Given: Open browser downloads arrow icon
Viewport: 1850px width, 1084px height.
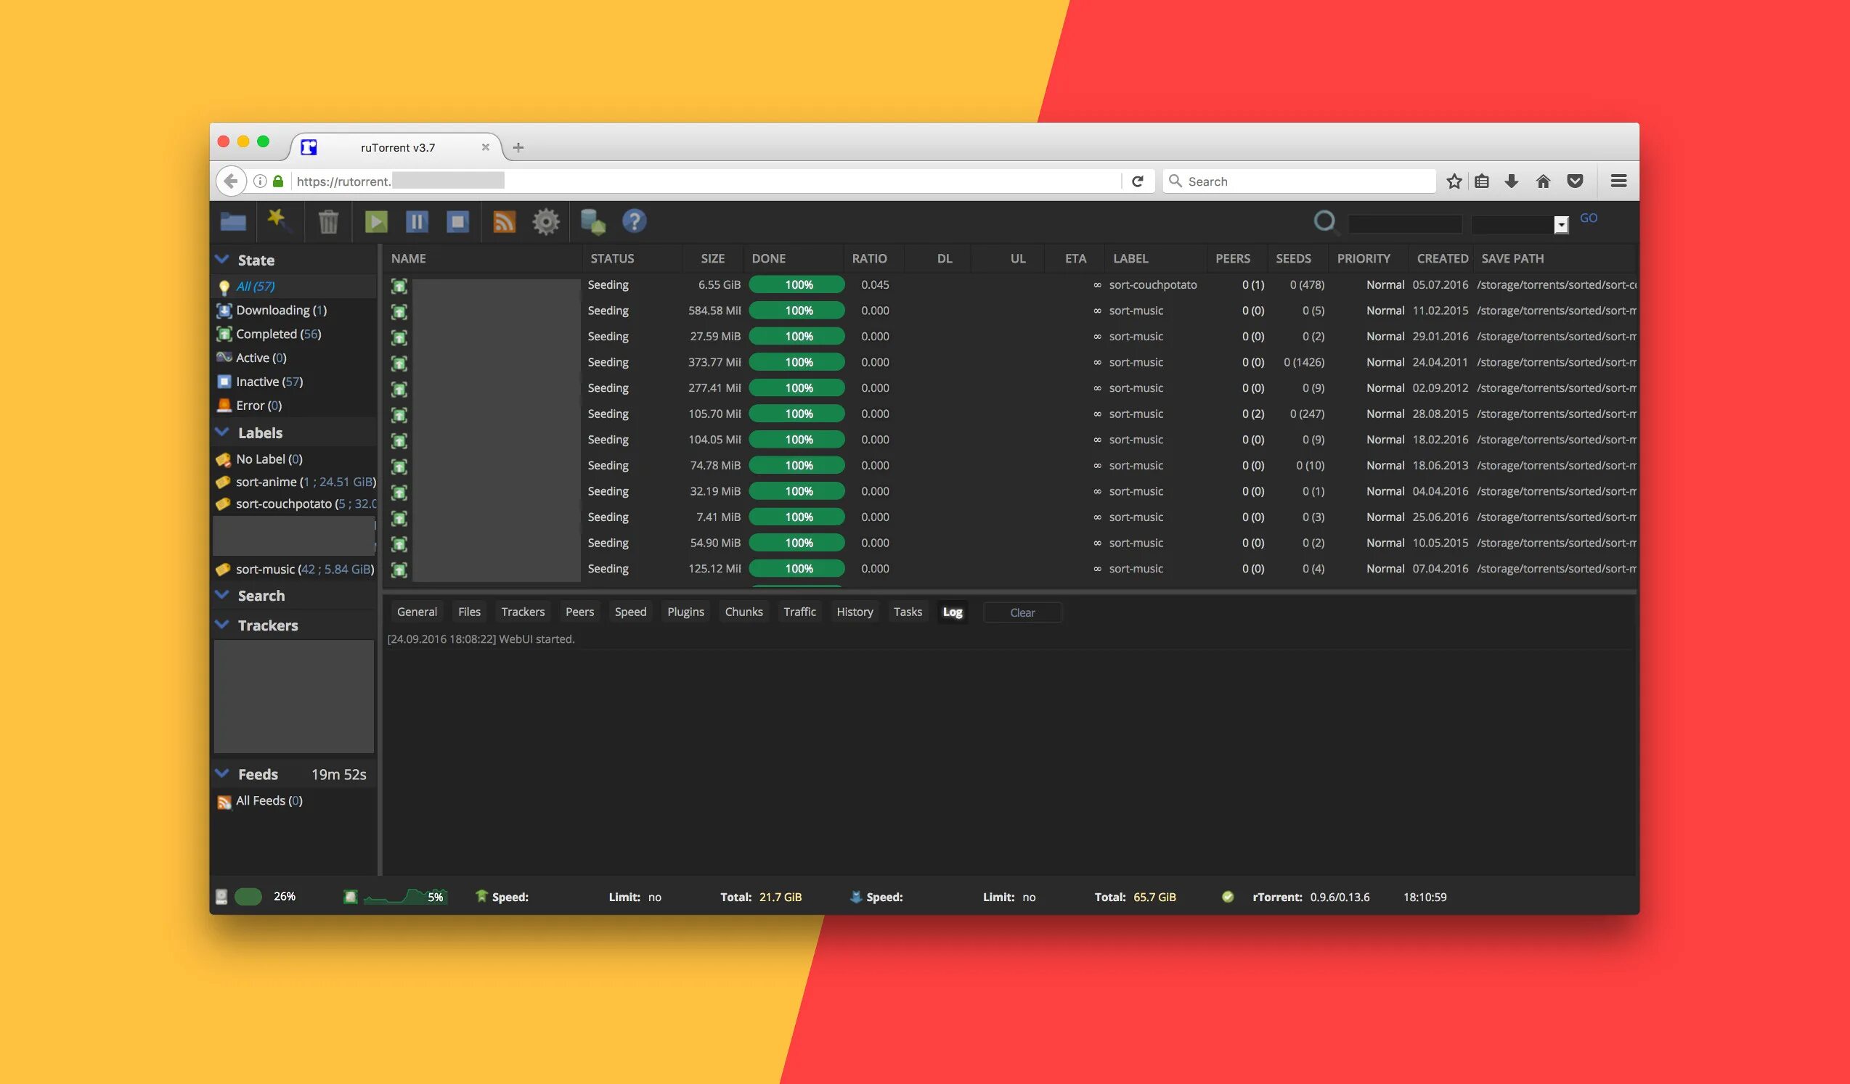Looking at the screenshot, I should click(x=1512, y=181).
